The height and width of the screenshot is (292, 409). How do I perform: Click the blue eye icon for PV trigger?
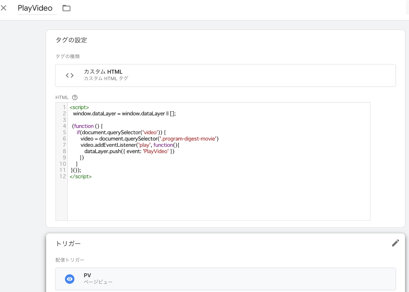70,279
